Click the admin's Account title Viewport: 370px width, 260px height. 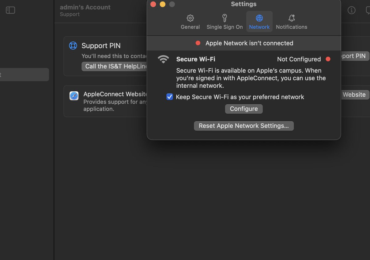[x=85, y=7]
